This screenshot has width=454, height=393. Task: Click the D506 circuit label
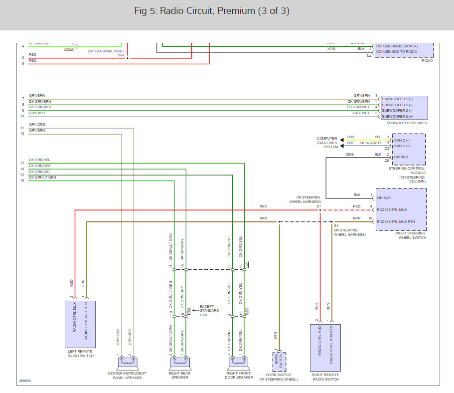[x=349, y=155]
